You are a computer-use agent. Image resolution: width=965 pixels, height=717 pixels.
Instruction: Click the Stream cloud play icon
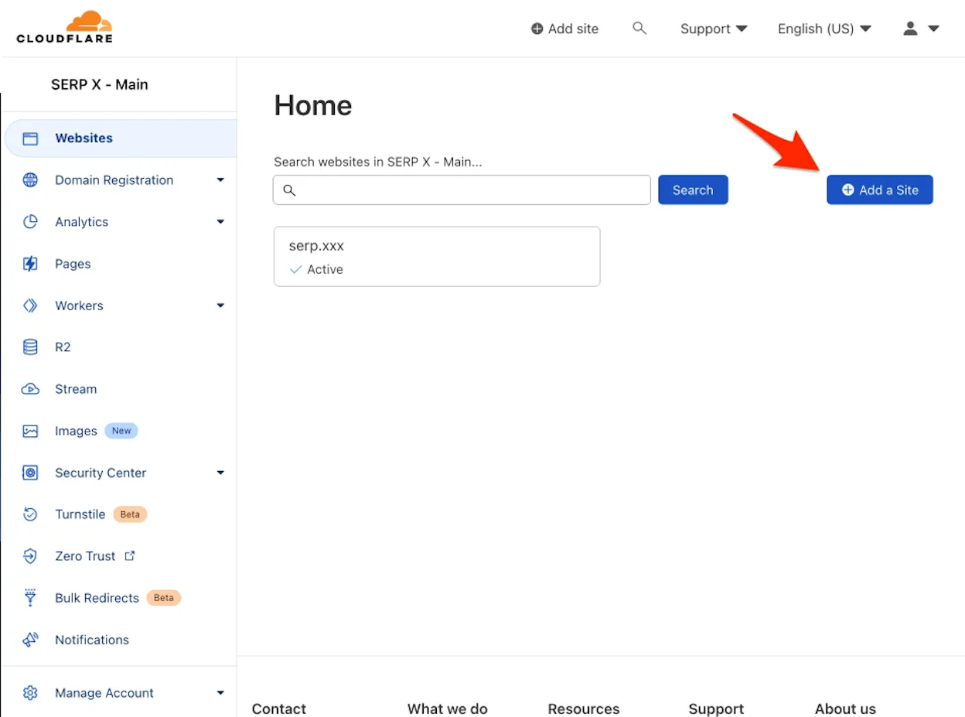coord(30,389)
